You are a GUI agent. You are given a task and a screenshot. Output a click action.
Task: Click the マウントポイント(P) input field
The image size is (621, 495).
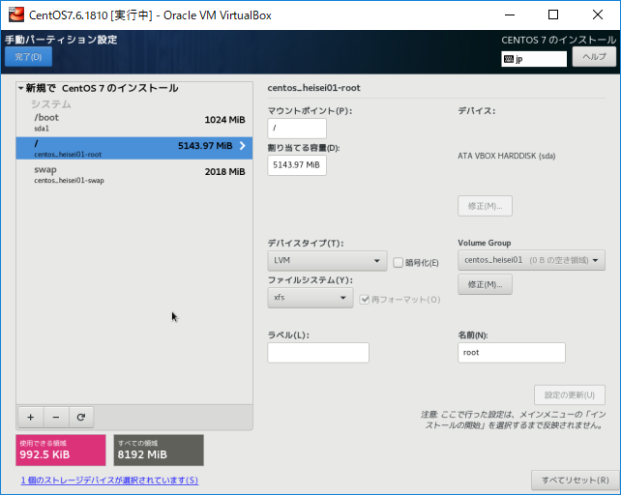297,129
